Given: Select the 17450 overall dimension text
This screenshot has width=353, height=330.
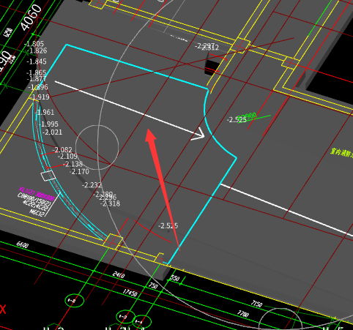Looking at the screenshot, I should click(130, 293).
